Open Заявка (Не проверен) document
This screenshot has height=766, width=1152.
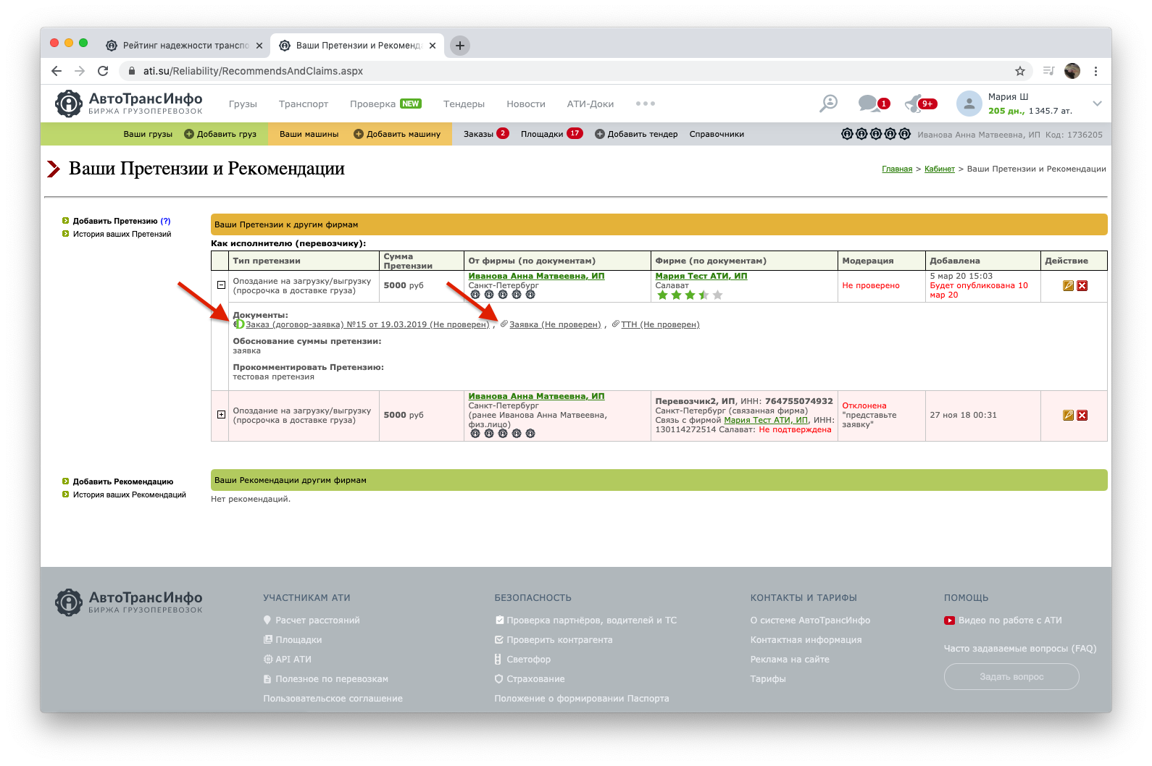[555, 324]
